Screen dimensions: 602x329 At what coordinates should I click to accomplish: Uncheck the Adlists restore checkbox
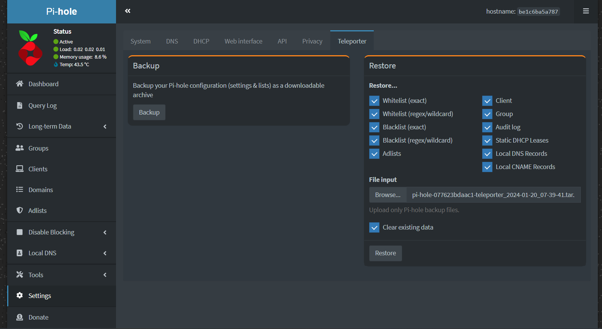(374, 154)
